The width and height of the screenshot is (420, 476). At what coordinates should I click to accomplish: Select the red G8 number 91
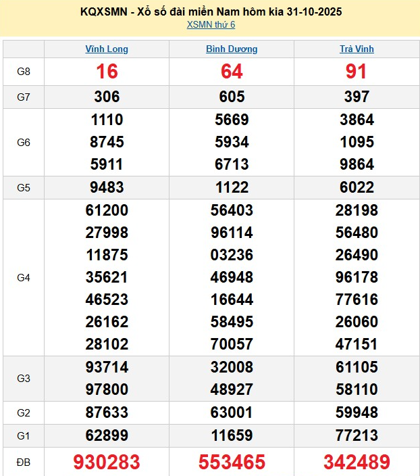(x=357, y=72)
